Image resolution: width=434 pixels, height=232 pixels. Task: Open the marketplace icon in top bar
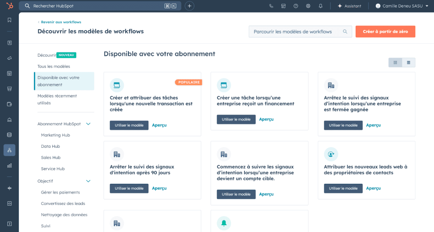point(284,6)
